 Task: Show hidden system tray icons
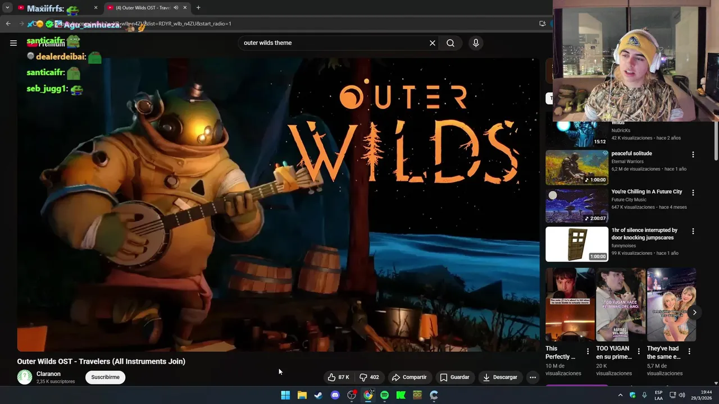click(620, 395)
